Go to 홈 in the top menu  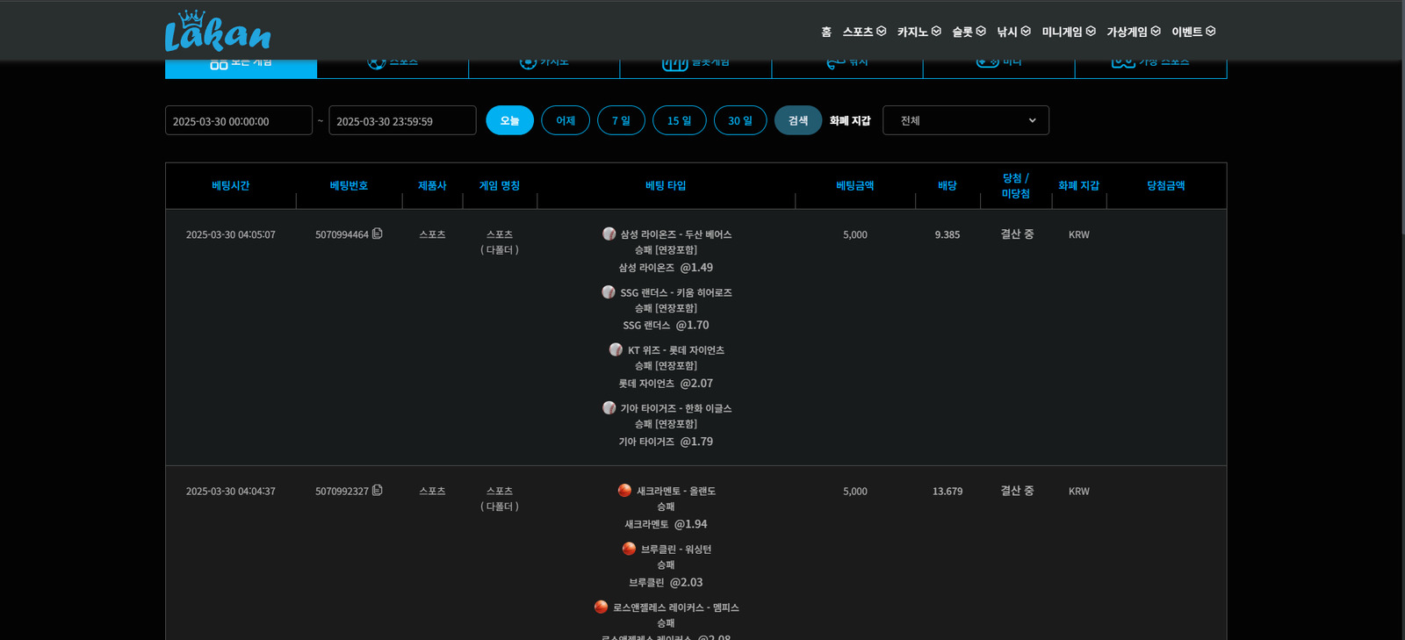[826, 32]
